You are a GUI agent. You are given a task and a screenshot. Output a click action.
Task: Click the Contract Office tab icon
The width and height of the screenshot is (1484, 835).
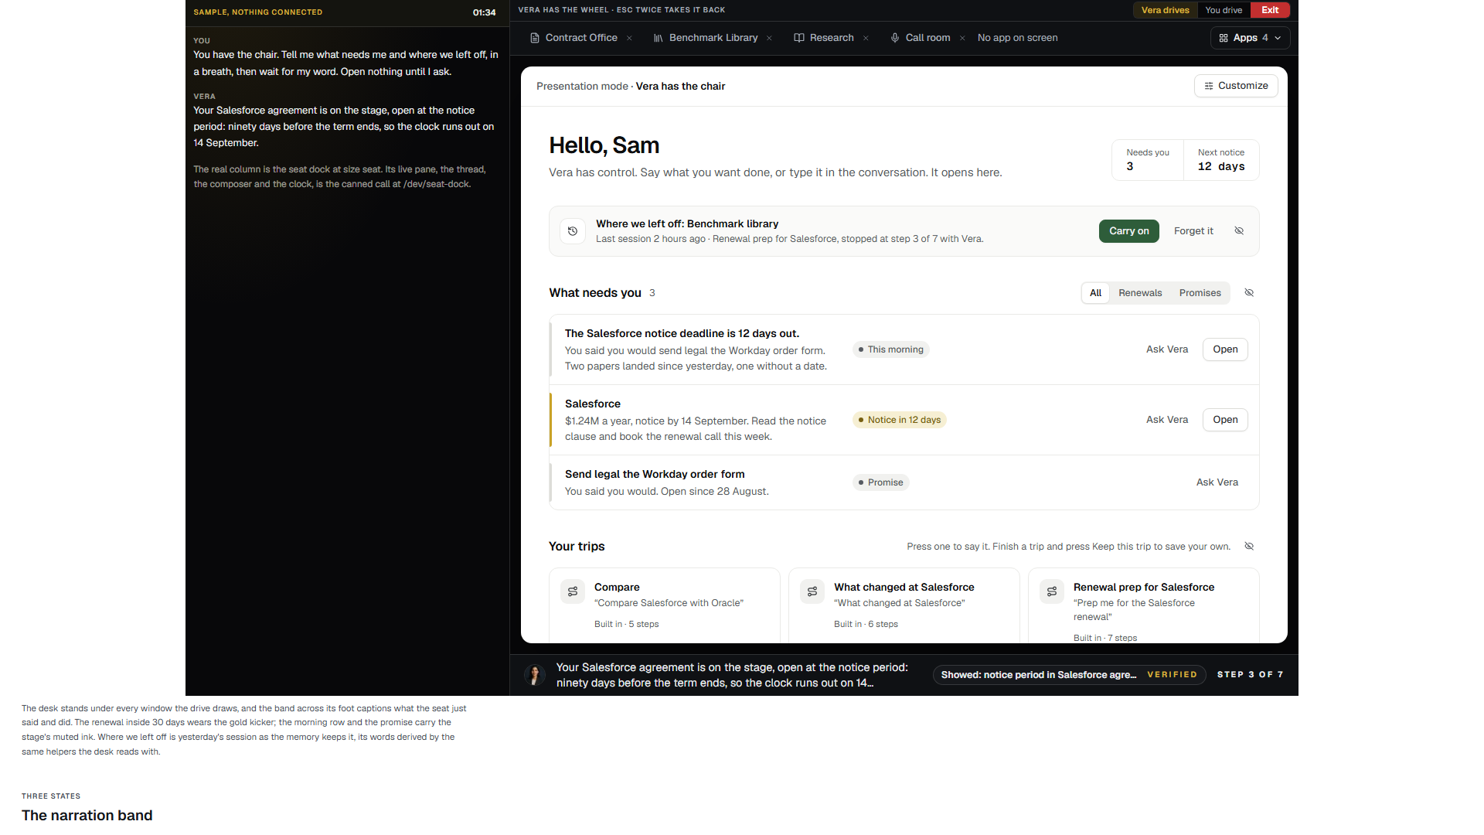(534, 38)
